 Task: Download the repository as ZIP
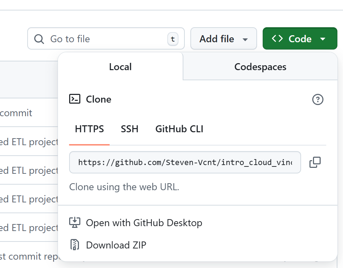tap(116, 245)
